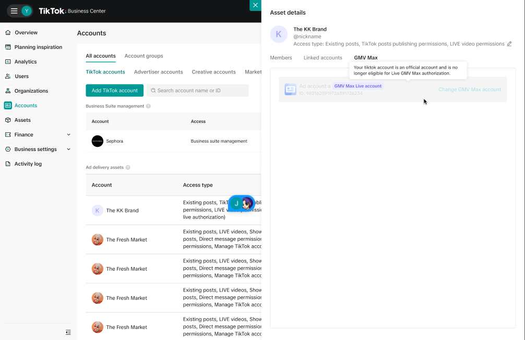Click the Sephora account logo
The height and width of the screenshot is (340, 525).
pyautogui.click(x=98, y=141)
